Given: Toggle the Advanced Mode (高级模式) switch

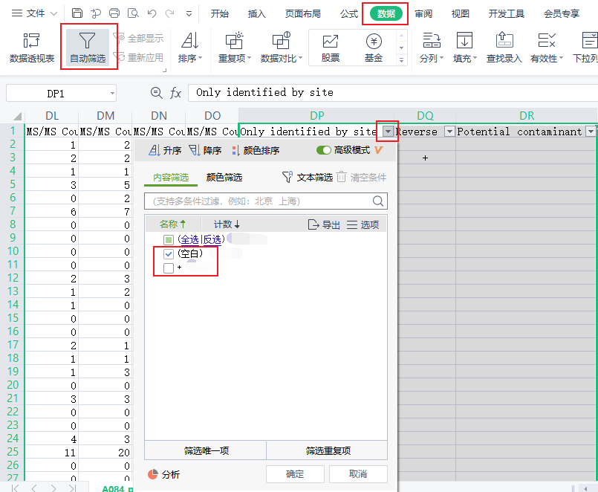Looking at the screenshot, I should pyautogui.click(x=324, y=150).
